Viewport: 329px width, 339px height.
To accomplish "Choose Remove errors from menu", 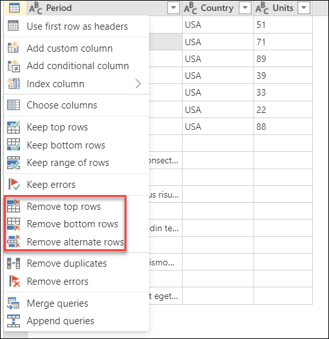I will pos(77,282).
